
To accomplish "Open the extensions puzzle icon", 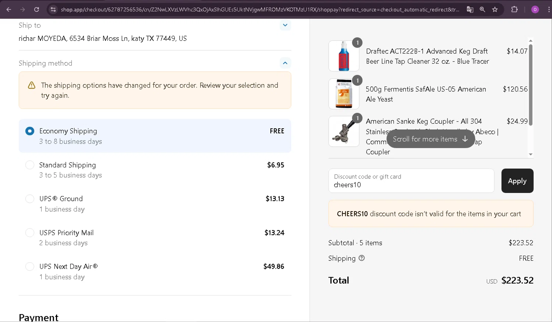I will 514,10.
